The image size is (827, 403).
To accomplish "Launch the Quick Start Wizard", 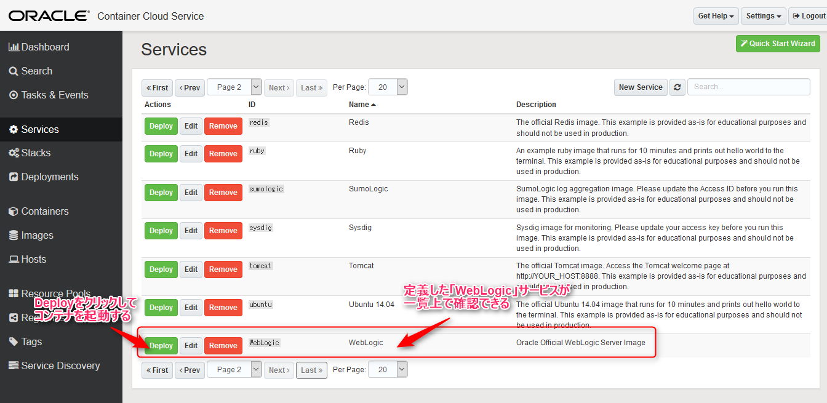I will coord(778,44).
